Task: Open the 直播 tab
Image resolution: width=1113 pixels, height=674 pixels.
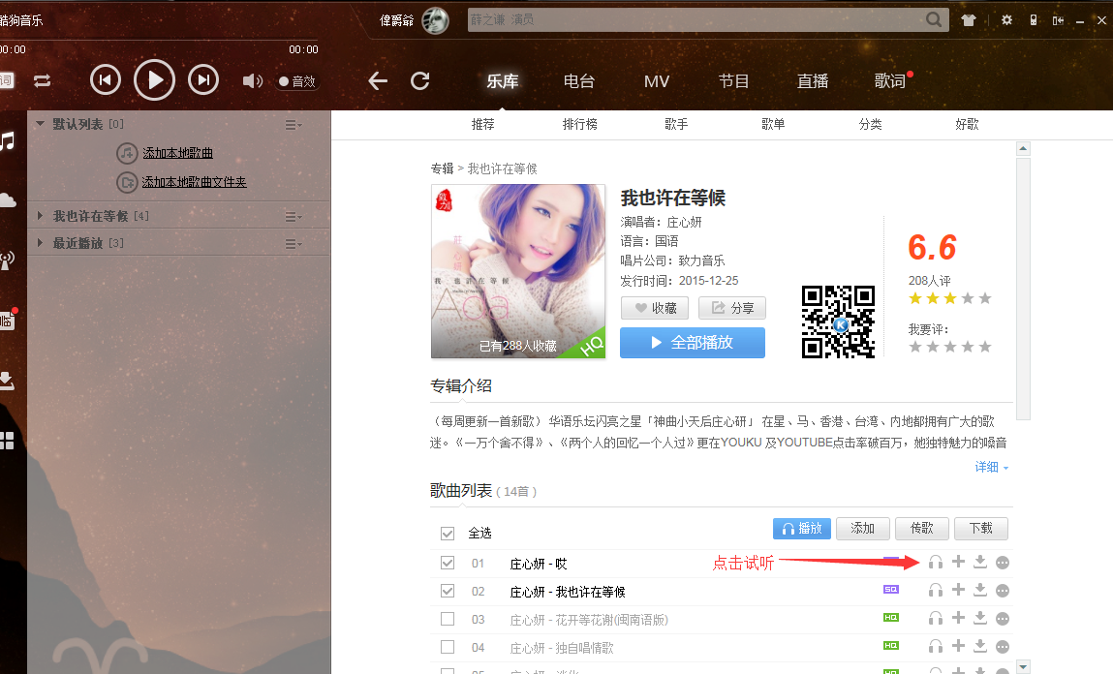Action: pos(813,81)
